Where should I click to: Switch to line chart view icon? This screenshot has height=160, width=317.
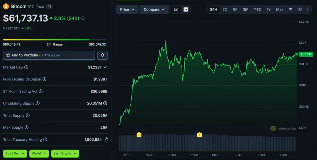176,10
